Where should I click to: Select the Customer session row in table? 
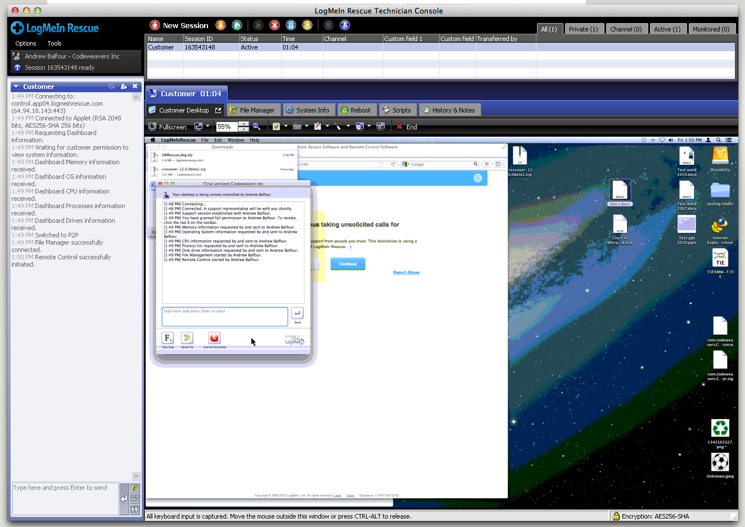[x=440, y=47]
